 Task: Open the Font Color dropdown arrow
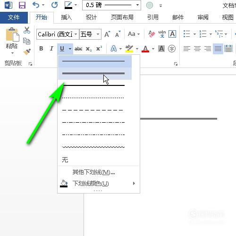pos(153,49)
